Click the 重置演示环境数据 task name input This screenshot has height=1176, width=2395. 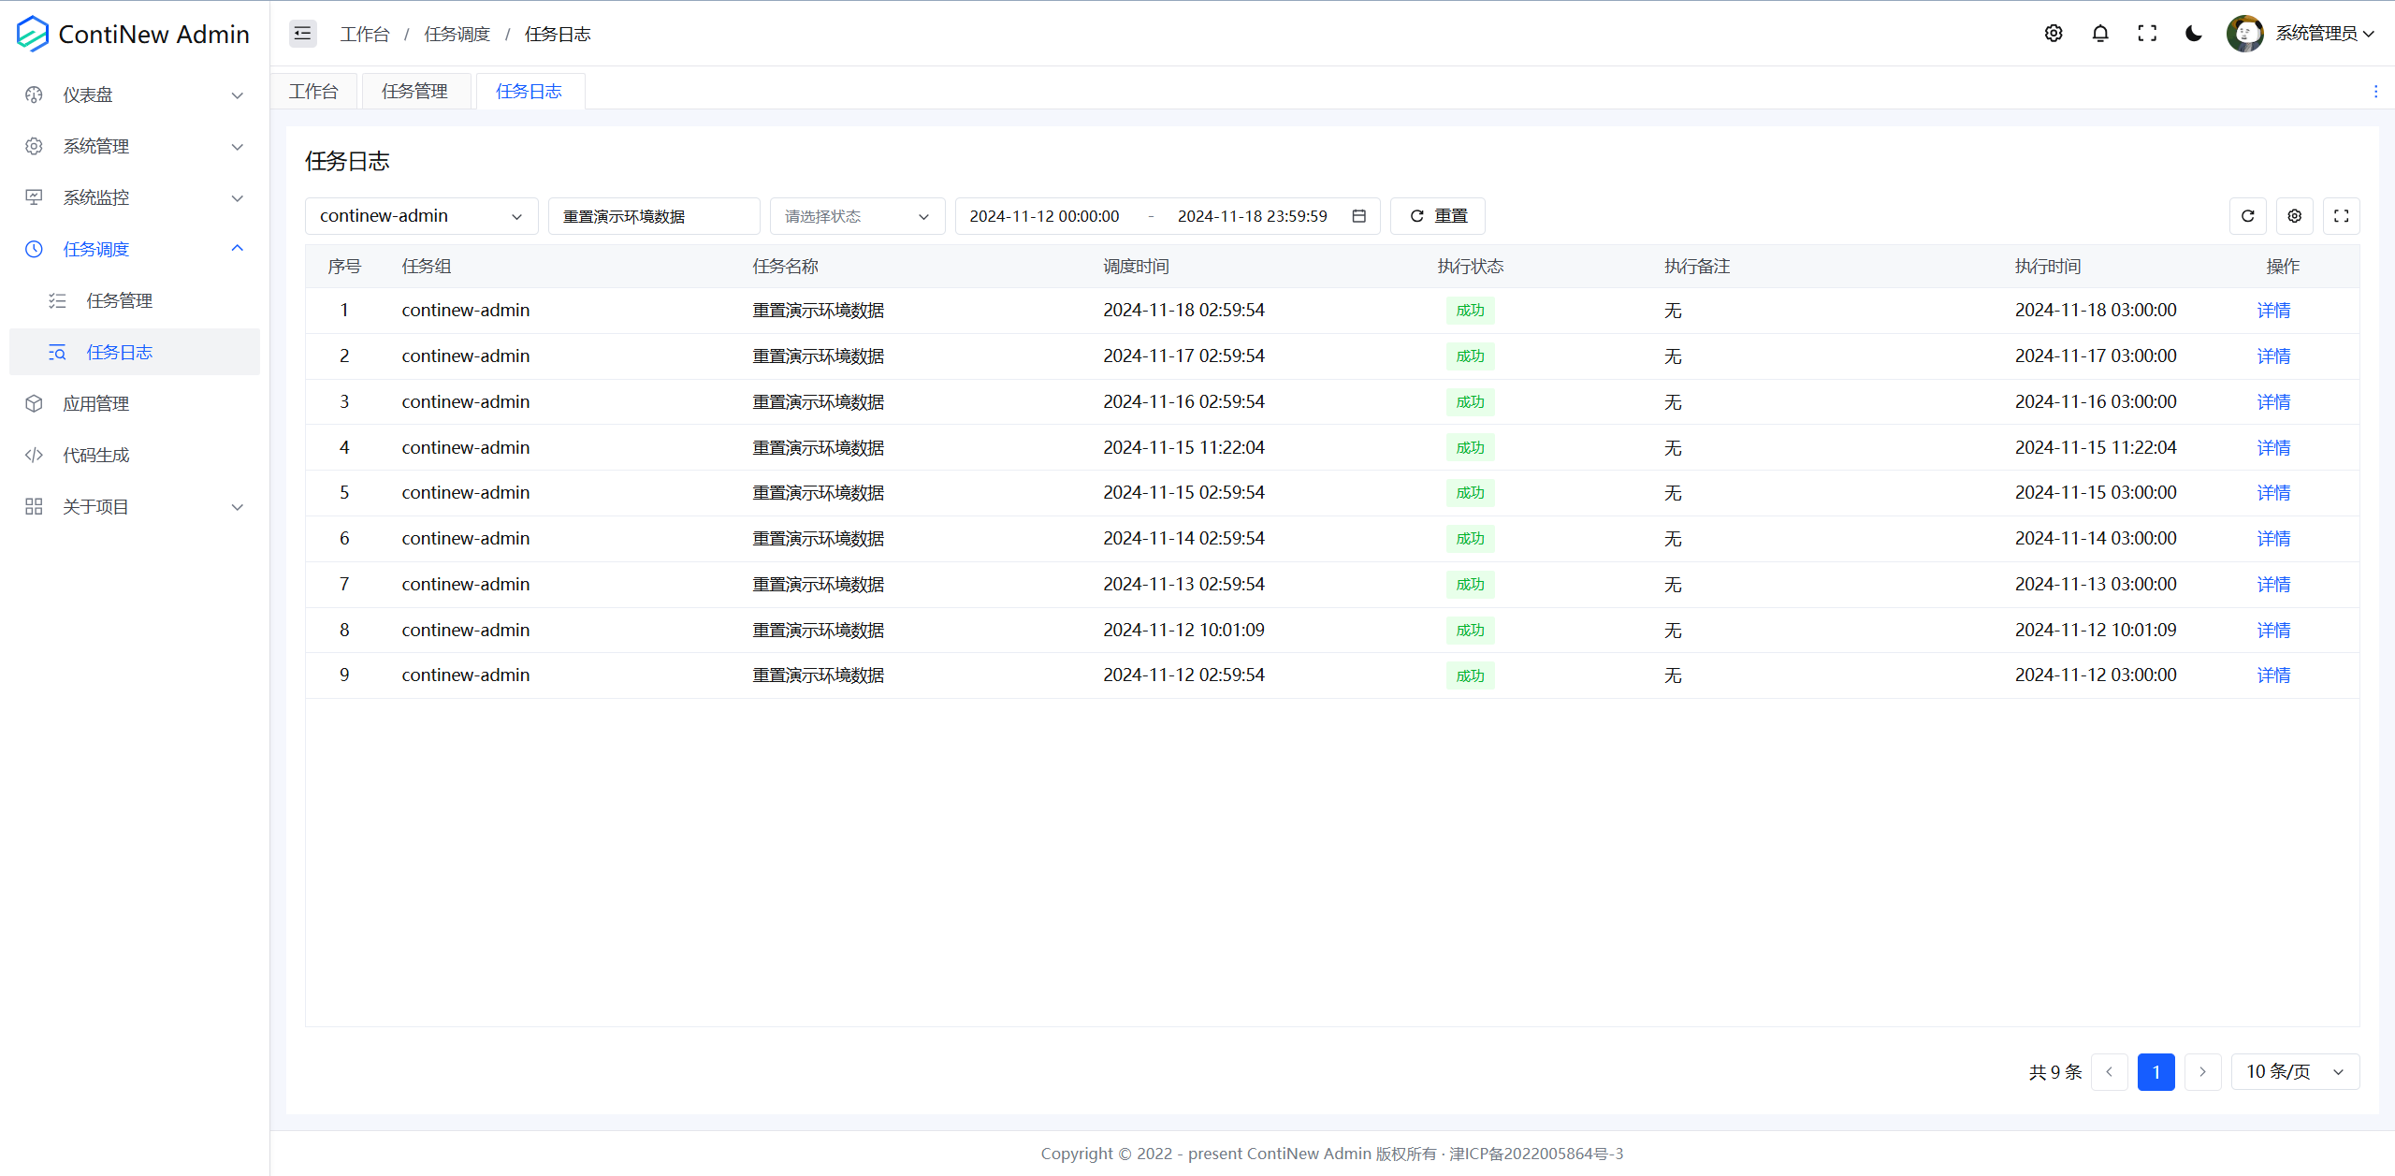653,216
